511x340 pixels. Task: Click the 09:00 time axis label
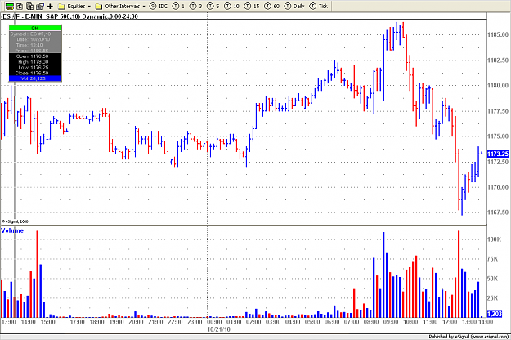(x=391, y=322)
